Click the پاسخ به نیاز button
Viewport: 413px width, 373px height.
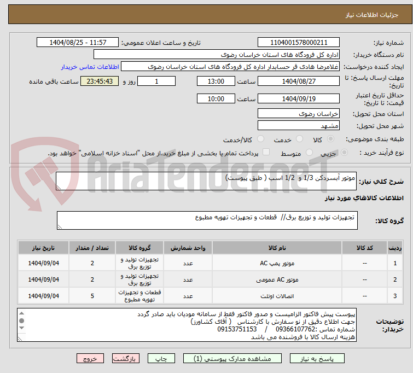[x=317, y=359]
